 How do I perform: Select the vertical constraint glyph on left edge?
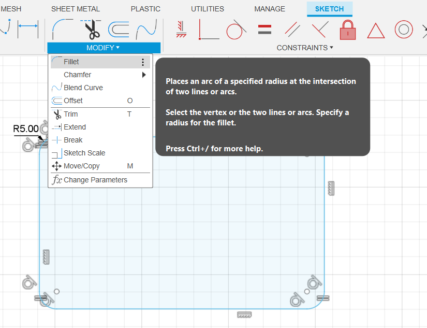tap(46, 257)
